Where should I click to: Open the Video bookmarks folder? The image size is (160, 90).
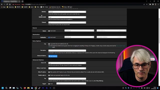(37, 7)
